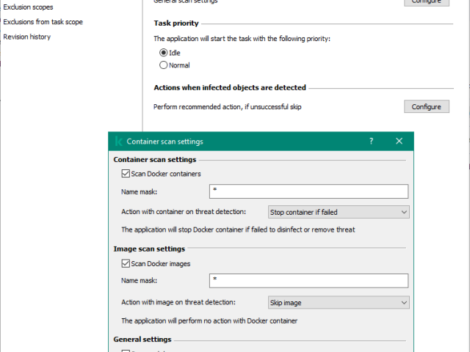Open Exclusions from task scope section
Image resolution: width=470 pixels, height=352 pixels.
[43, 22]
